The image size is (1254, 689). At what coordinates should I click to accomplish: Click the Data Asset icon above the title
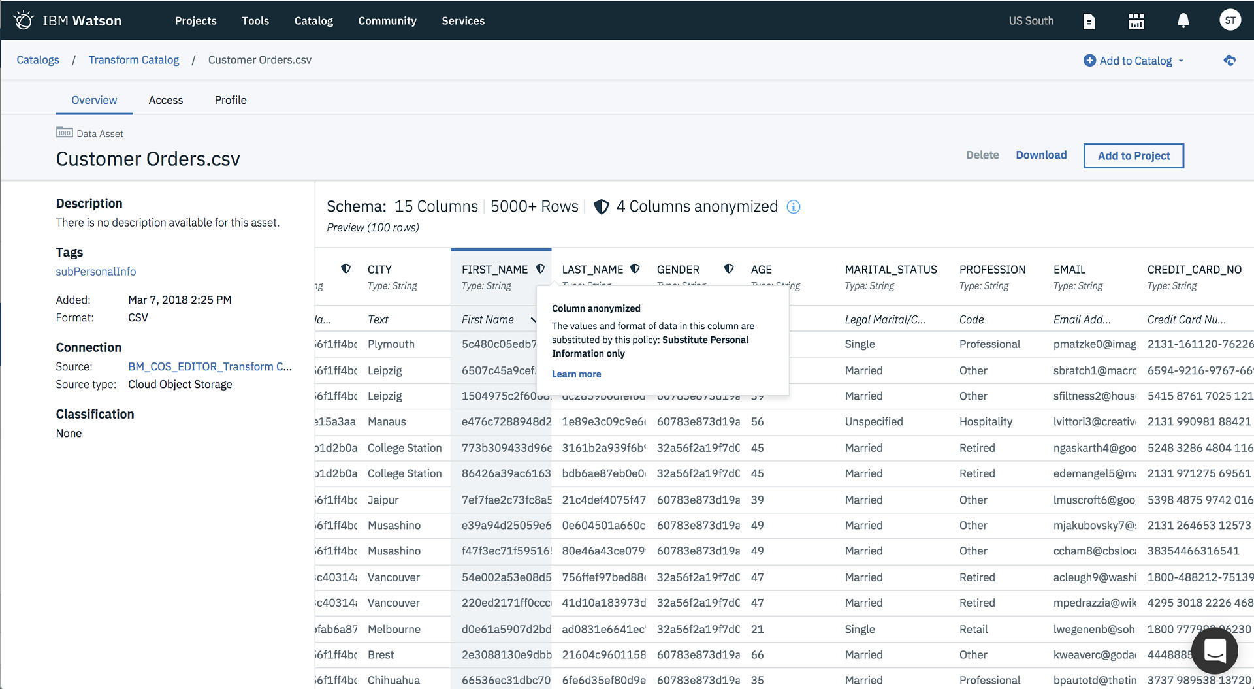64,133
